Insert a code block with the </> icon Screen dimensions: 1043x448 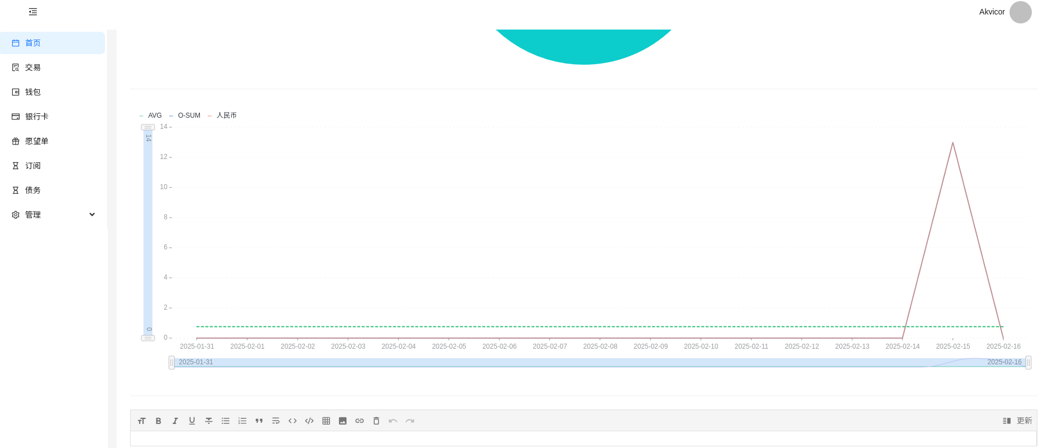309,421
